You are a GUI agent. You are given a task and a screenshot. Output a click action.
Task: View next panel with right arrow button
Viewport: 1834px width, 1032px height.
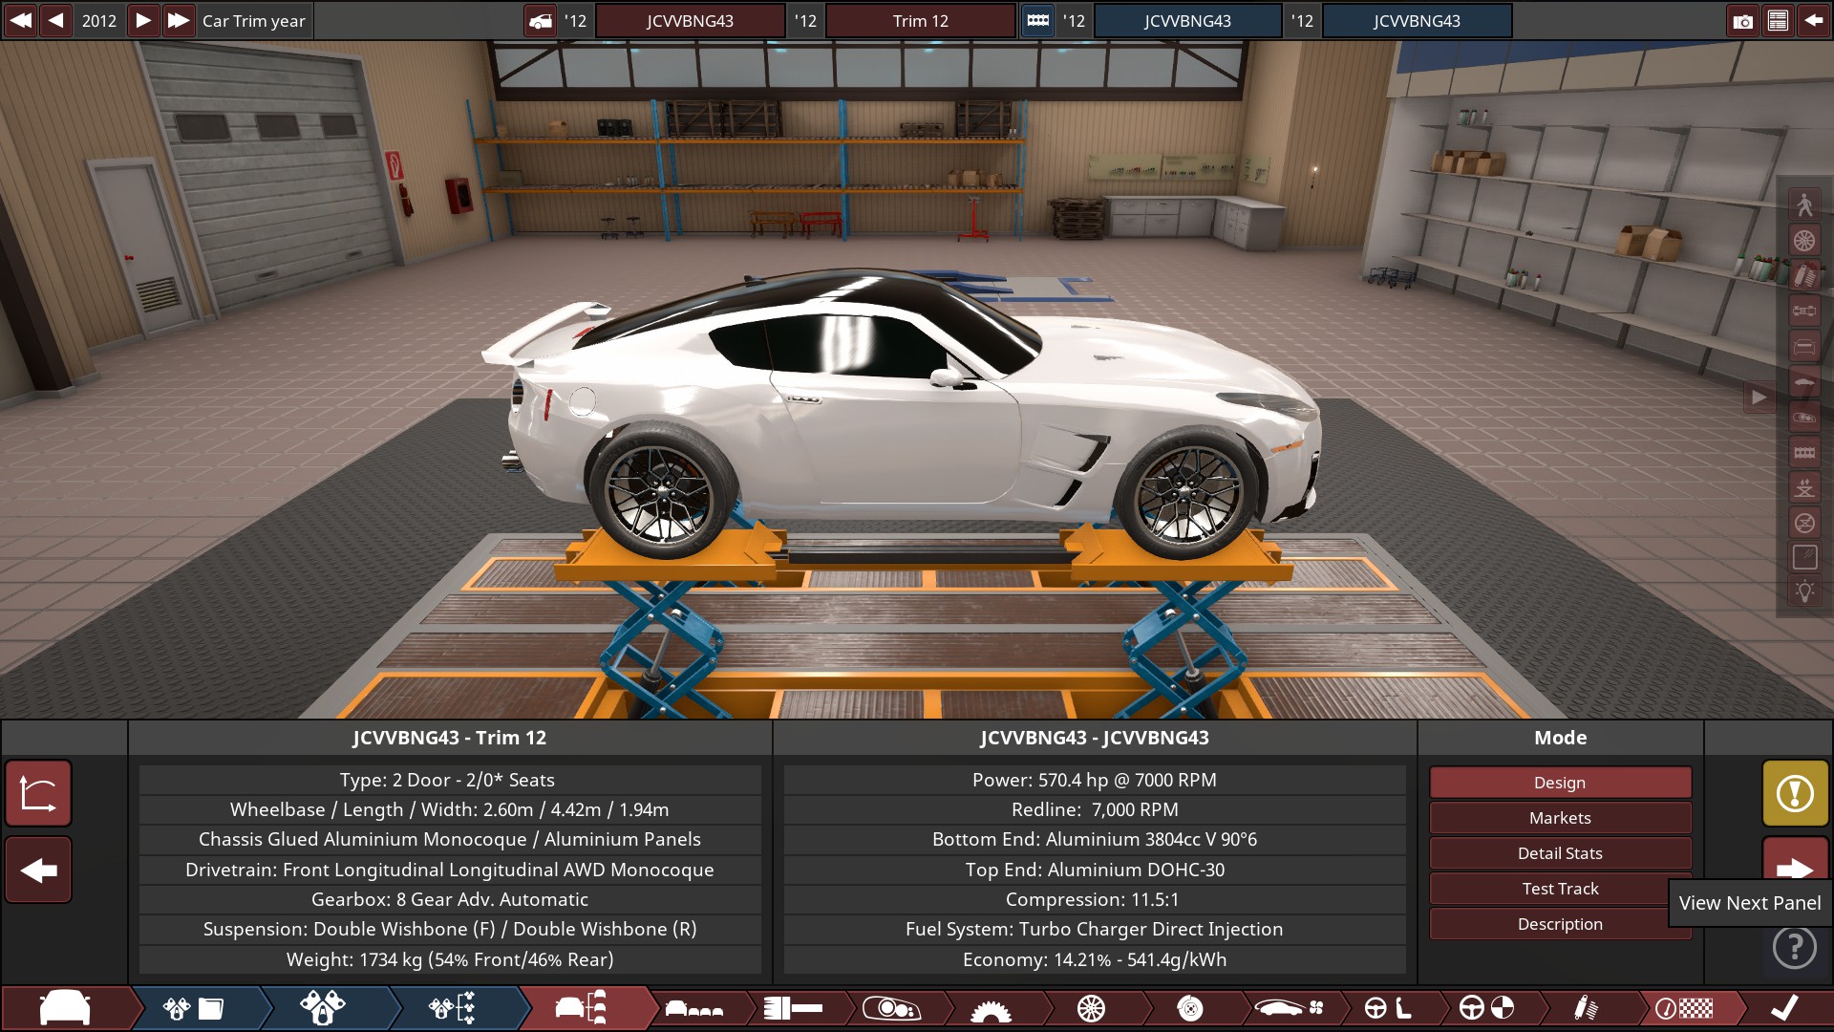pyautogui.click(x=1795, y=865)
